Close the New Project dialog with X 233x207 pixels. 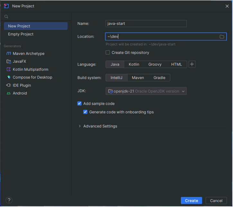[x=227, y=6]
